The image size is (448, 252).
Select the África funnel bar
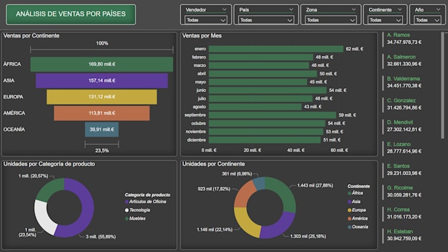[x=101, y=64]
